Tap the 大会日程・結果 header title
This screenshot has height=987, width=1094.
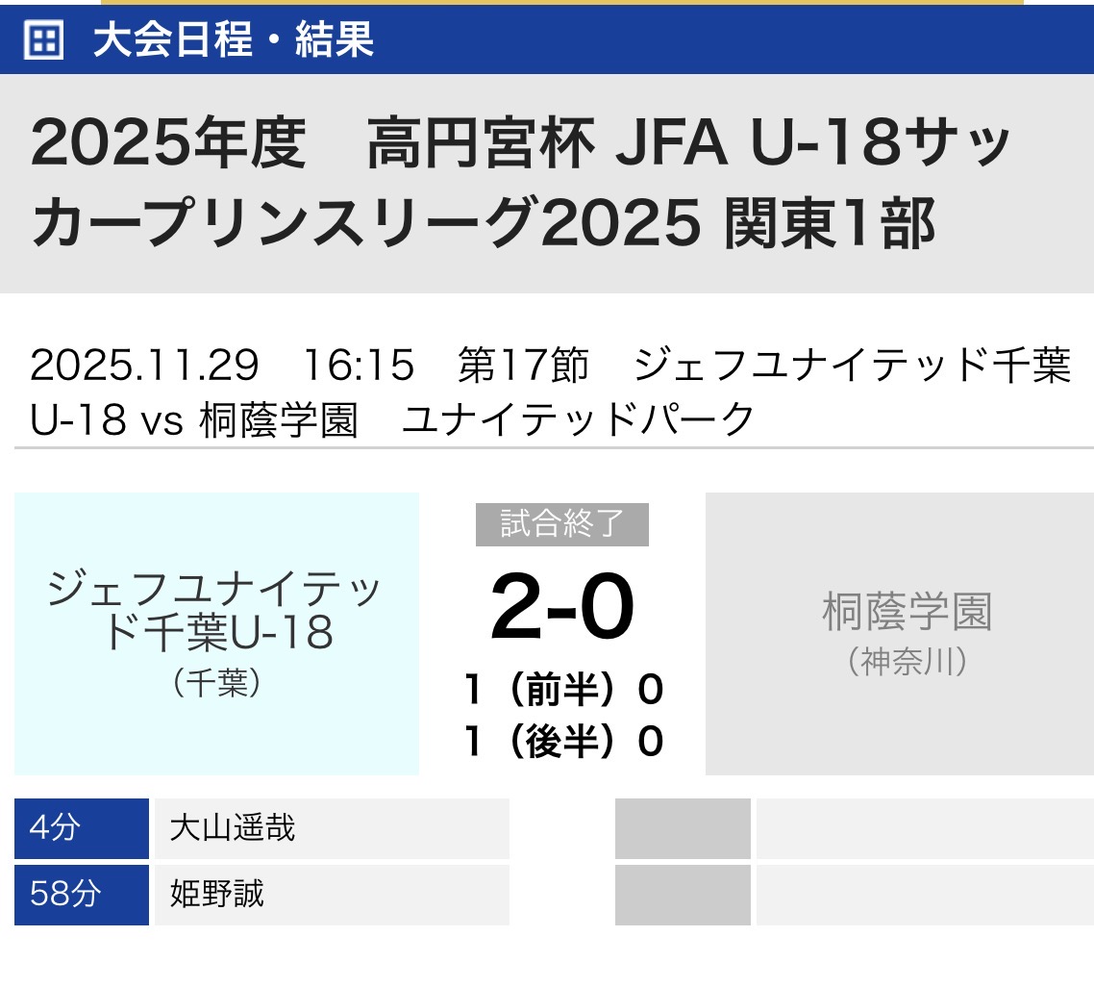[233, 41]
